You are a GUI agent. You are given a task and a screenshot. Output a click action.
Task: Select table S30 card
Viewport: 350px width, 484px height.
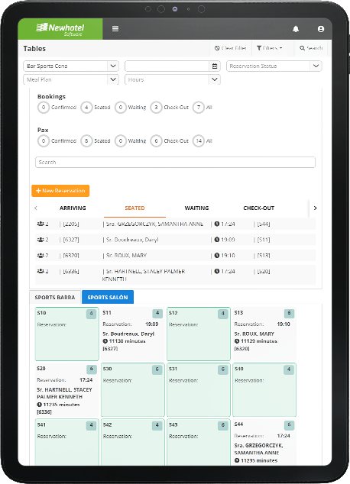(133, 390)
